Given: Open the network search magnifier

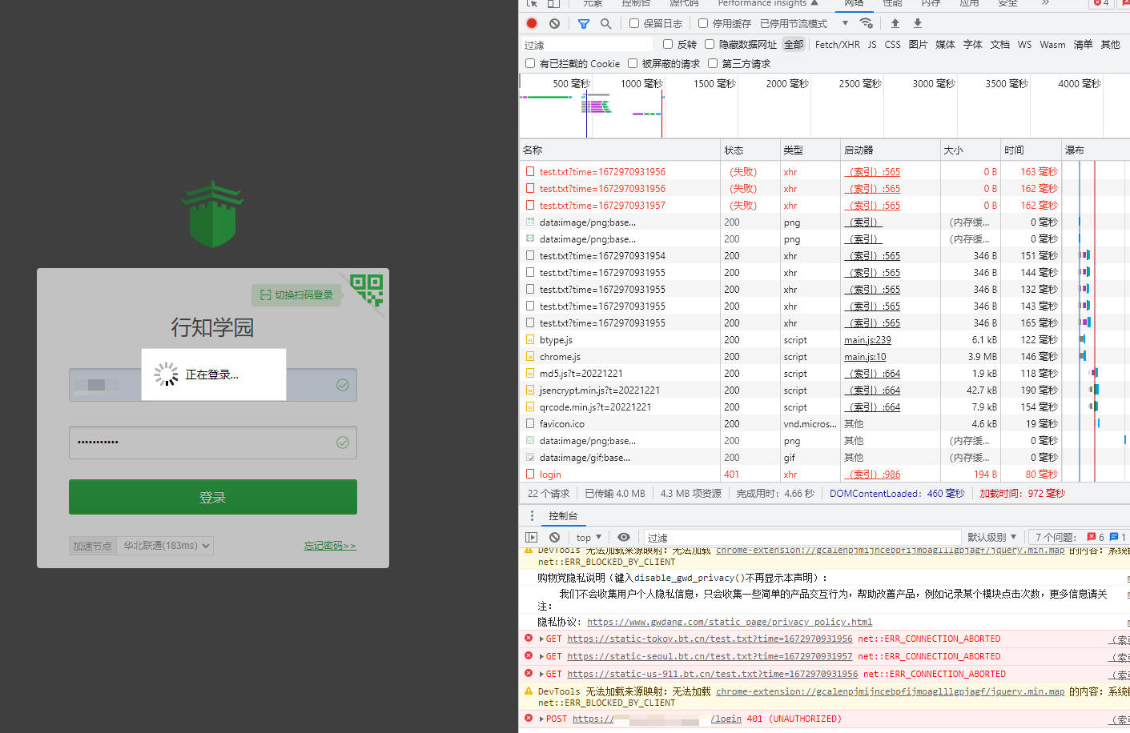Looking at the screenshot, I should click(606, 23).
